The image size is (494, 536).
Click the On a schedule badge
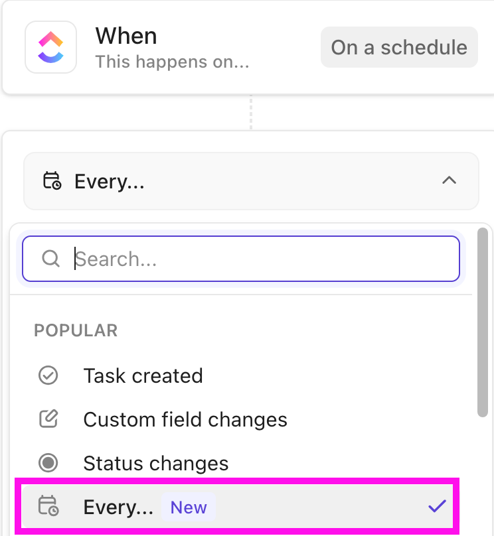399,47
